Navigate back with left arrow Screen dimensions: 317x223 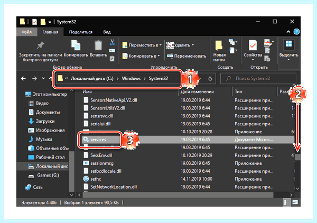point(23,78)
